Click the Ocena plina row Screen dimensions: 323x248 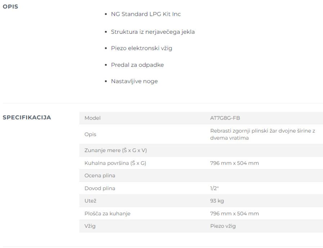tap(201, 176)
